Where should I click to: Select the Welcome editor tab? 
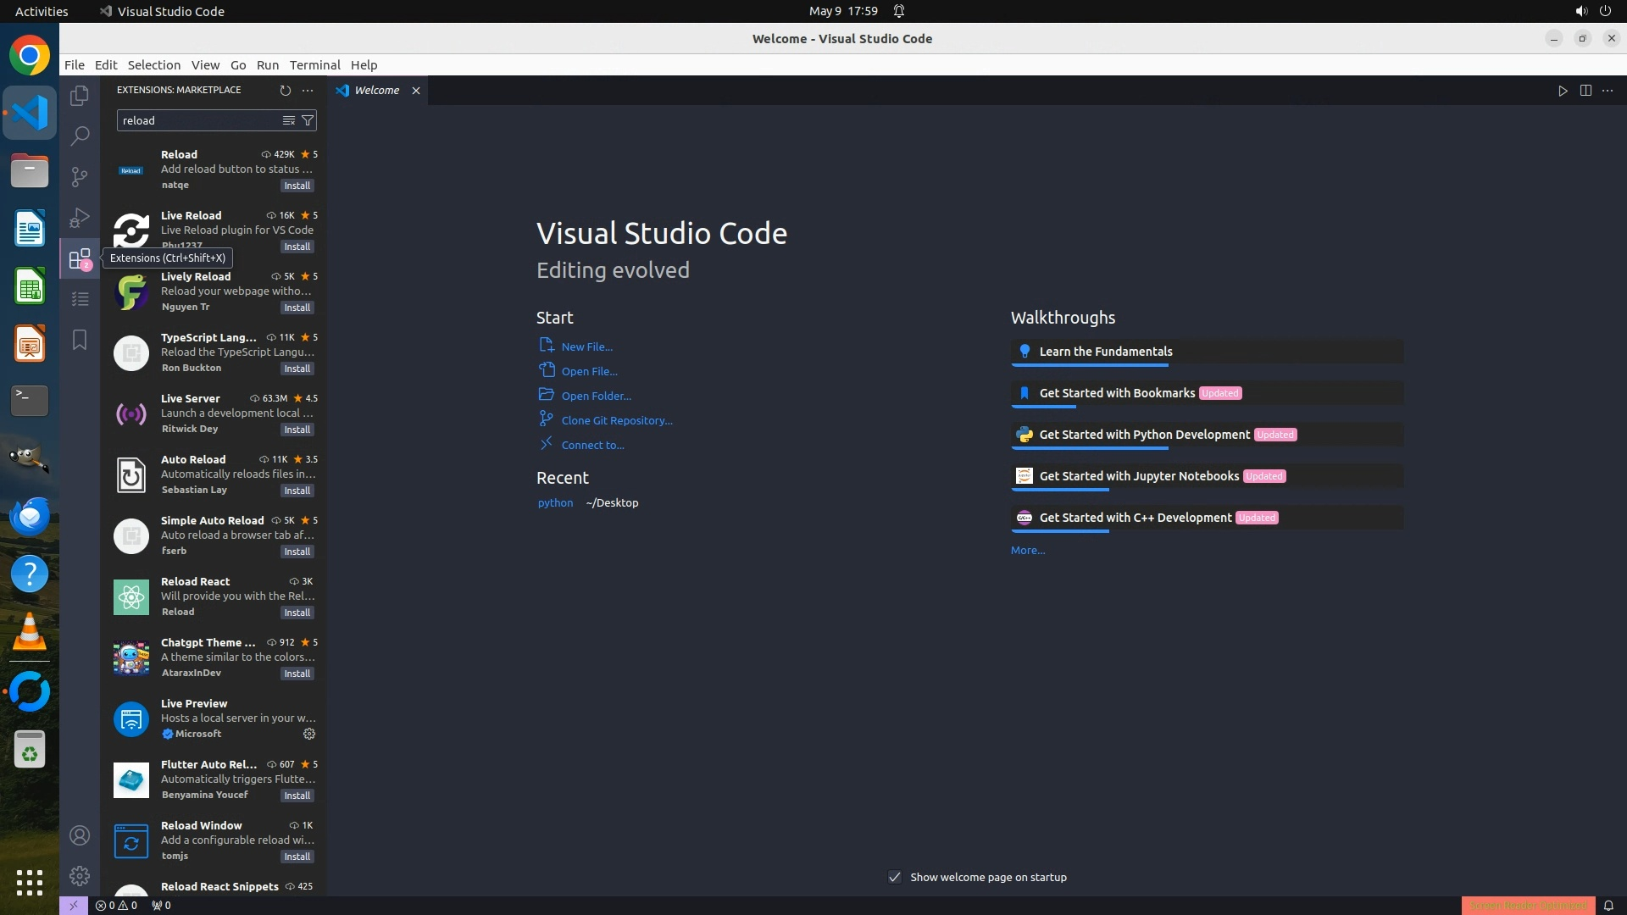pyautogui.click(x=376, y=91)
